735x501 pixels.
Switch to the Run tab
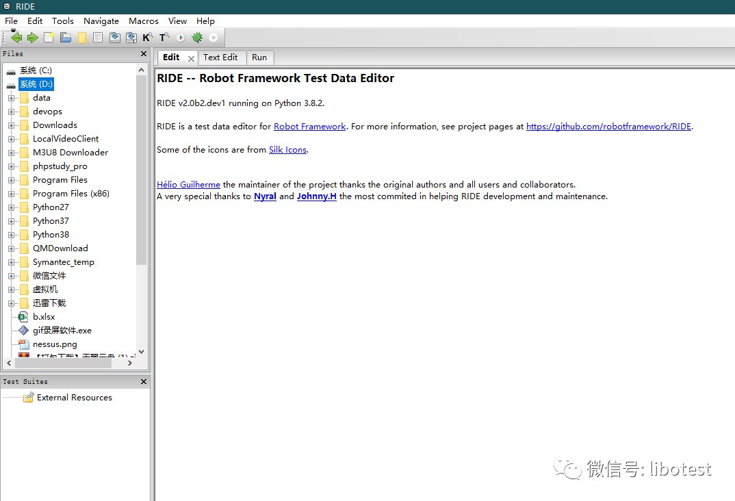259,57
